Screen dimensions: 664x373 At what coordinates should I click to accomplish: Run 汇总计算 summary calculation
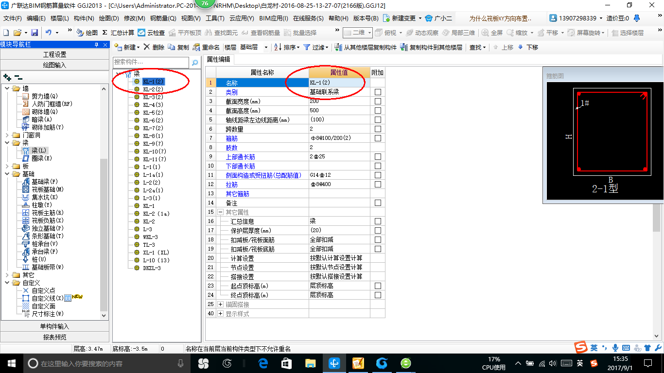pos(118,33)
